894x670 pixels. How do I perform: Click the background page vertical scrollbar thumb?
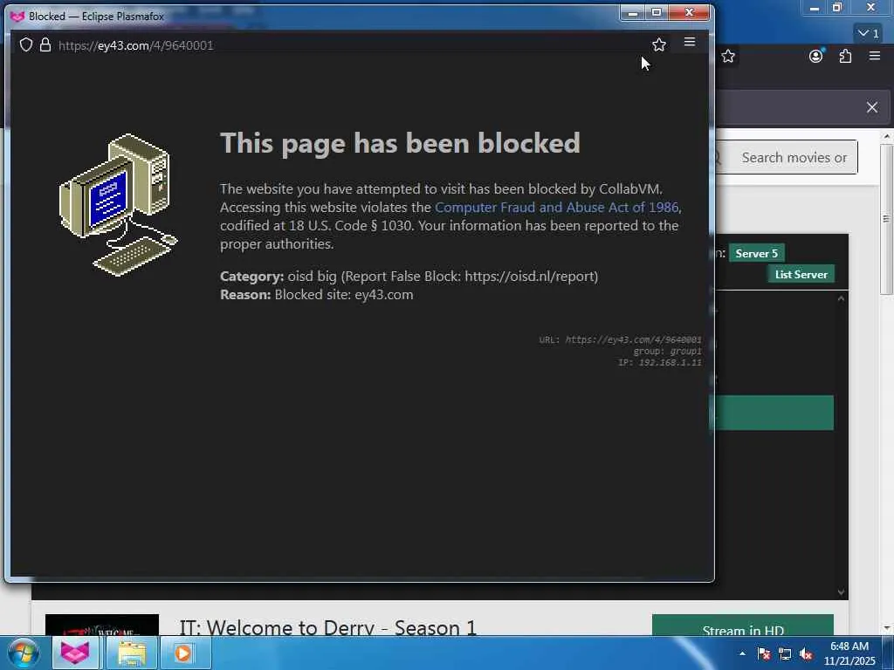[x=887, y=219]
